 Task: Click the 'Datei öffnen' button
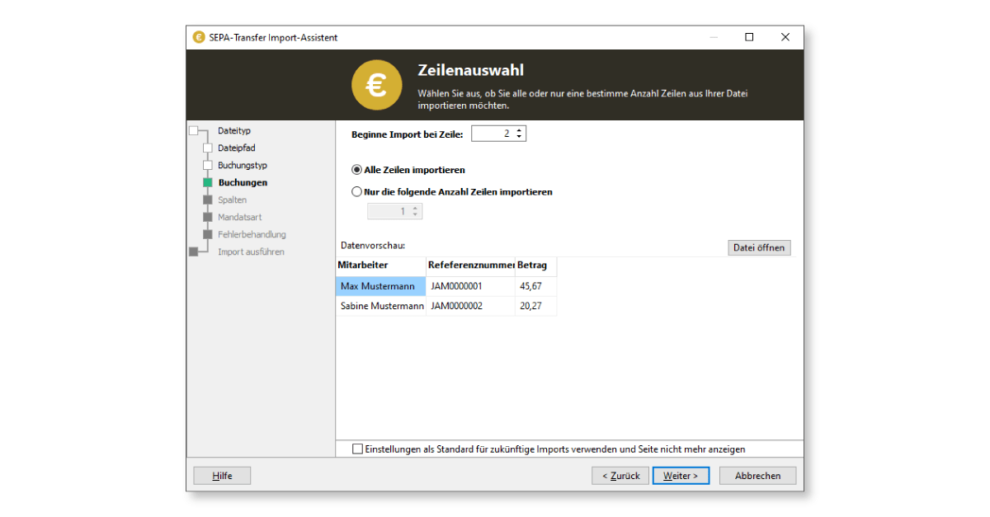coord(759,247)
